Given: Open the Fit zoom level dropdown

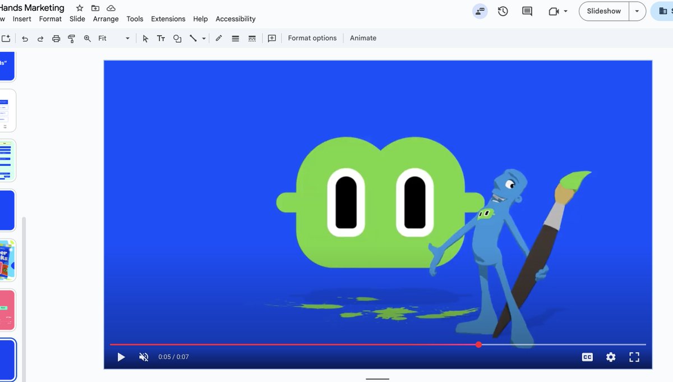Looking at the screenshot, I should (x=113, y=38).
